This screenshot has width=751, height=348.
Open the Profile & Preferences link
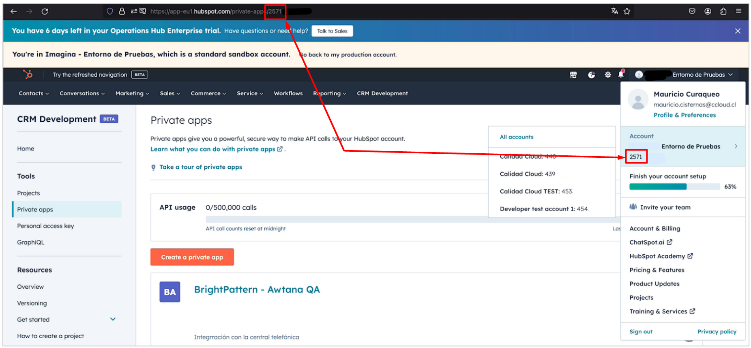(x=684, y=115)
